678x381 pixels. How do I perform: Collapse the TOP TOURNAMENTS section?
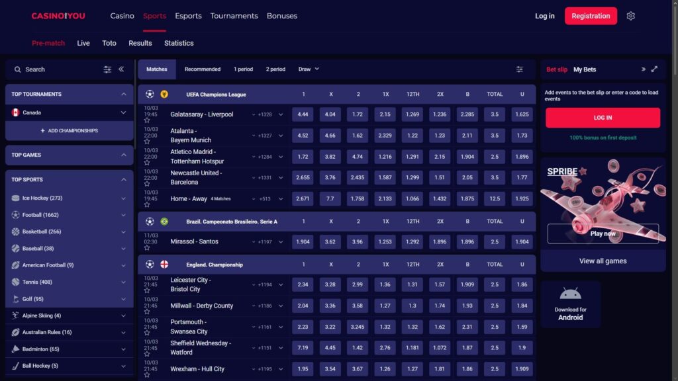[123, 94]
